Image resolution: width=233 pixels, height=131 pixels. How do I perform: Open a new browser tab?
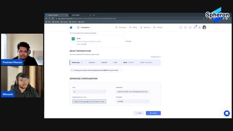pyautogui.click(x=94, y=15)
